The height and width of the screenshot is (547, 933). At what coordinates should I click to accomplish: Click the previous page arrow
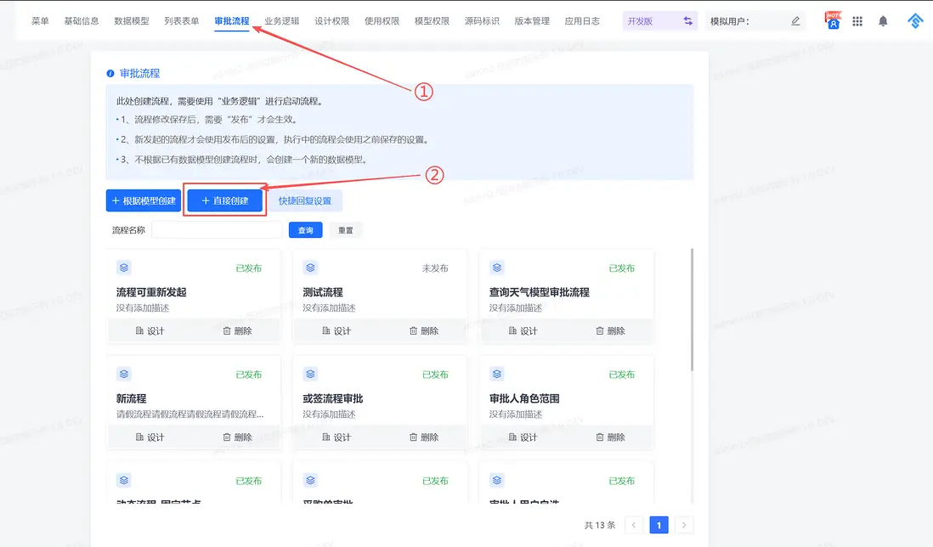pos(634,525)
